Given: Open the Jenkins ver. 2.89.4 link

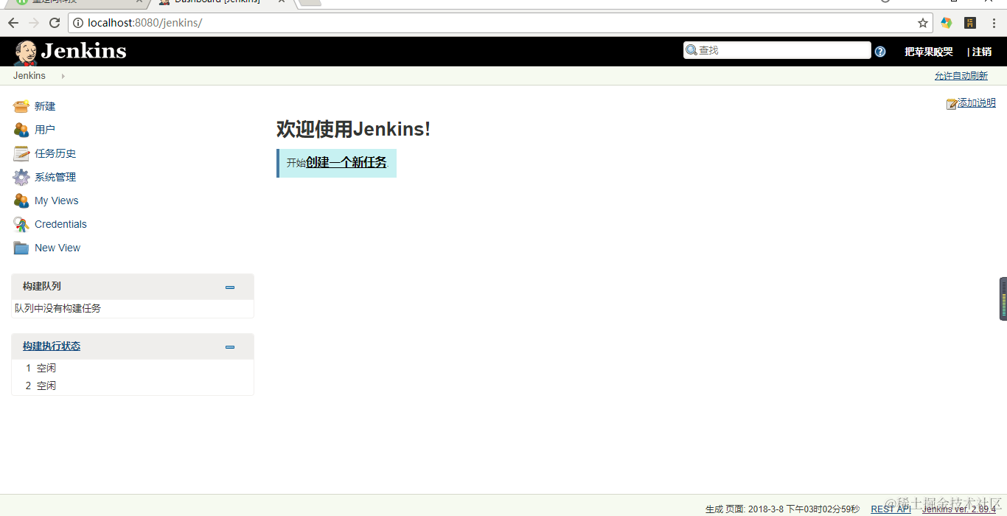Looking at the screenshot, I should [958, 509].
